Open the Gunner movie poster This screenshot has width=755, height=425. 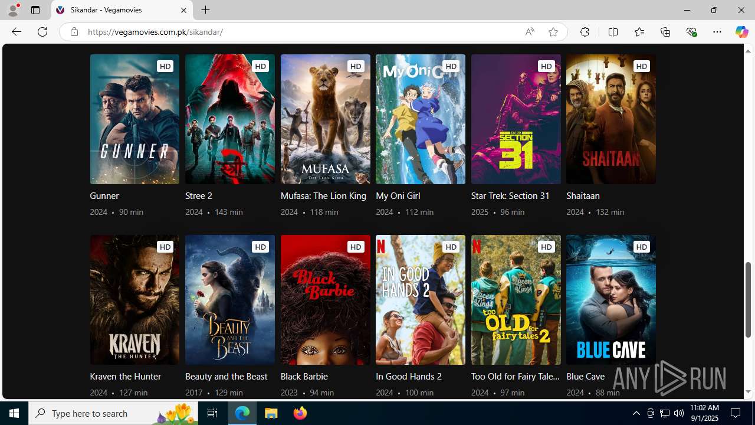[x=134, y=119]
